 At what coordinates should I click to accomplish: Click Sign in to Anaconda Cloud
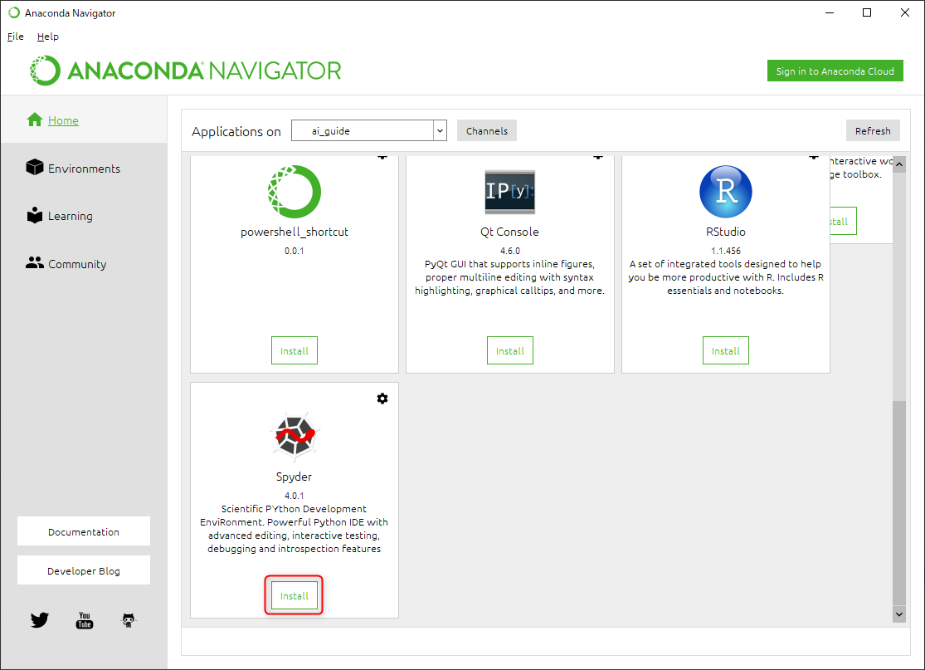835,71
